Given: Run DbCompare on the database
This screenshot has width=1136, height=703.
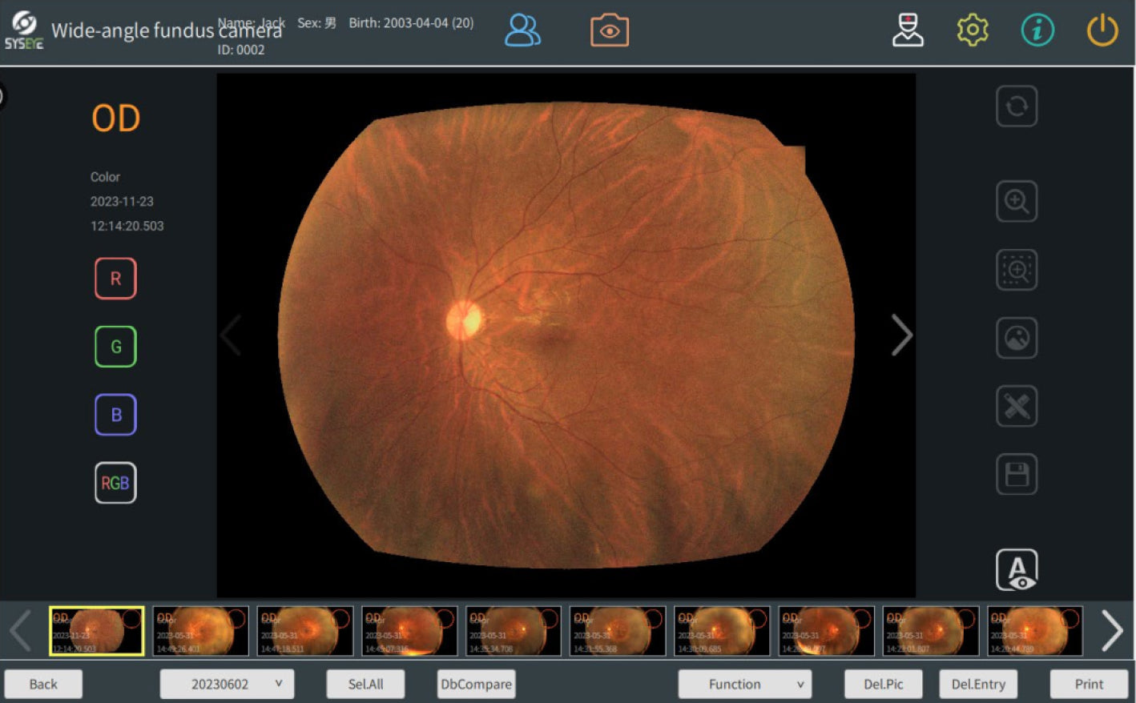Looking at the screenshot, I should (x=475, y=684).
